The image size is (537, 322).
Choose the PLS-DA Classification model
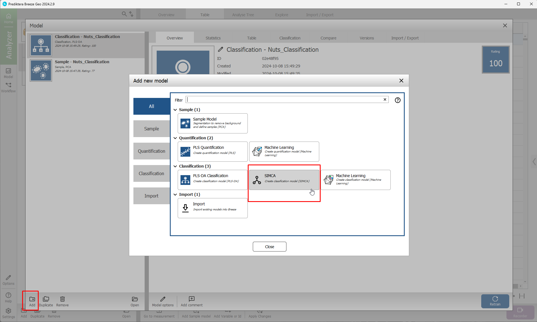click(x=212, y=180)
